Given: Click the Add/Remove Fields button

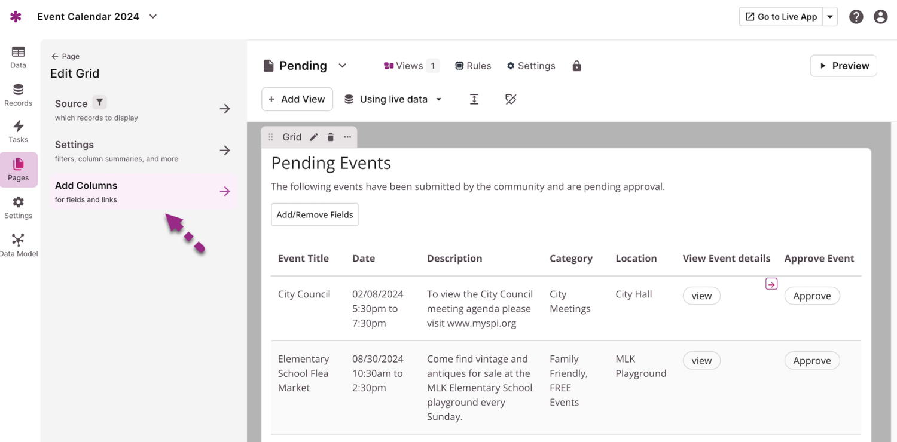Looking at the screenshot, I should pos(315,215).
